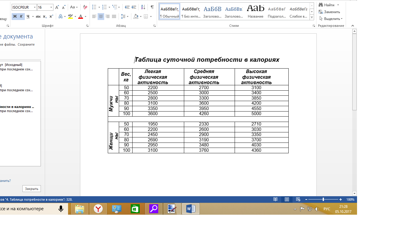406x229 pixels.
Task: Toggle bold formatting (Ж)
Action: click(x=15, y=16)
